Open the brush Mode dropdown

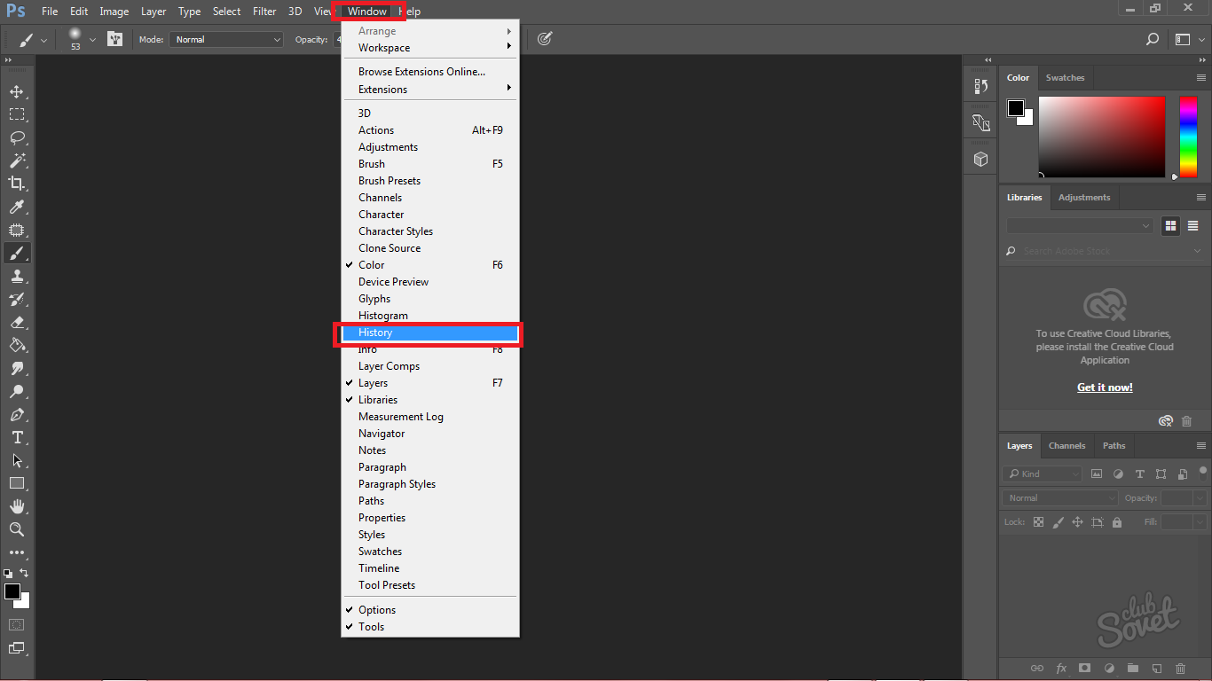[226, 40]
